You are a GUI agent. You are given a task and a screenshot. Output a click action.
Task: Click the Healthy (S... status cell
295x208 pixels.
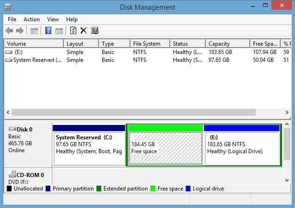click(188, 60)
